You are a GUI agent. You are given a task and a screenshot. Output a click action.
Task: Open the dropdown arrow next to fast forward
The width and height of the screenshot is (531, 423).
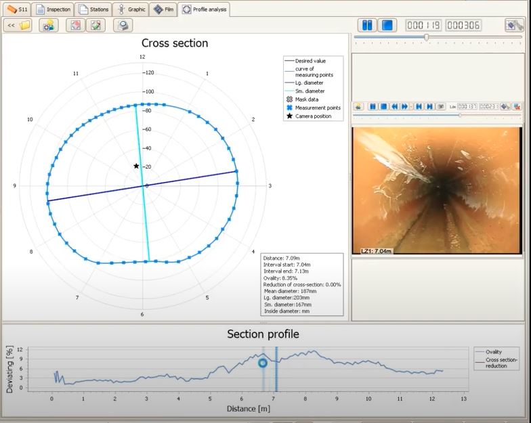click(x=411, y=106)
